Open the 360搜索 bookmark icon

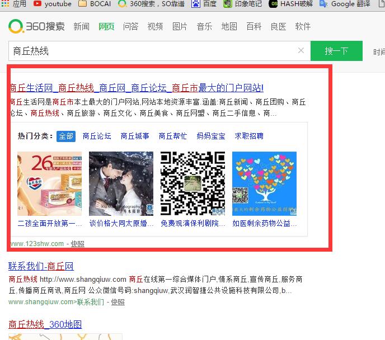(x=123, y=3)
